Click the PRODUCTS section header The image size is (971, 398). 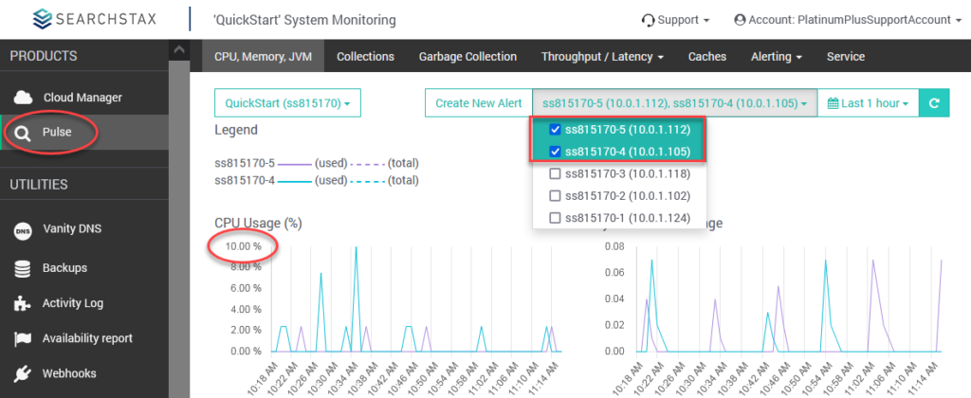[44, 56]
